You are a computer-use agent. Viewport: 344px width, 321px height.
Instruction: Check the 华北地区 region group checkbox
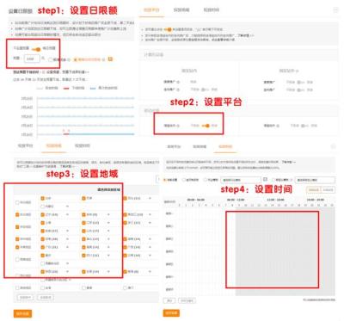(x=17, y=202)
